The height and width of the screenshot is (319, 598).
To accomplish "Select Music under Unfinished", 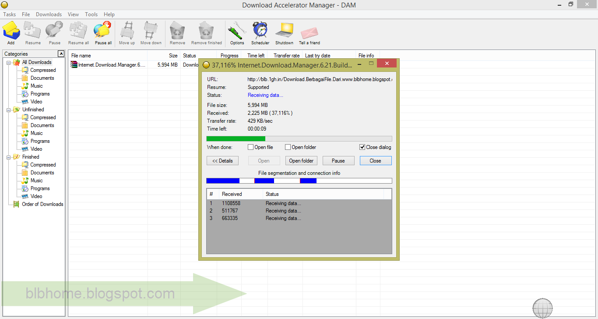I will click(x=37, y=133).
